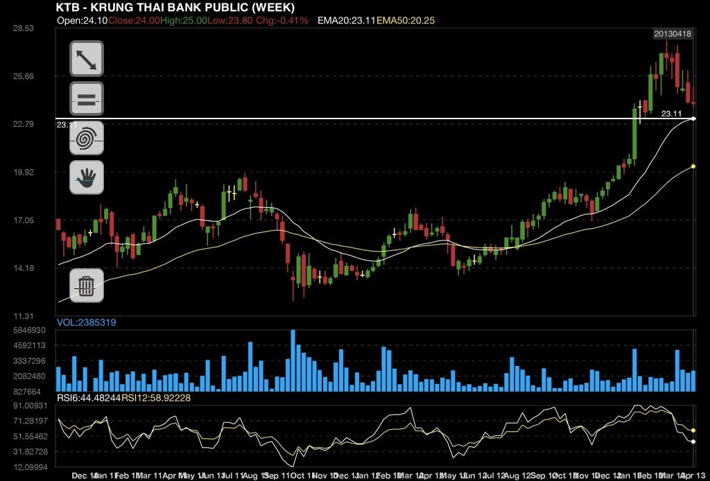
Task: Click the yellow EMA50 endpoint dot
Action: (x=693, y=166)
